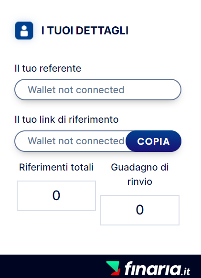Click the dark footer bar left of the logo
The image size is (201, 278).
point(53,267)
